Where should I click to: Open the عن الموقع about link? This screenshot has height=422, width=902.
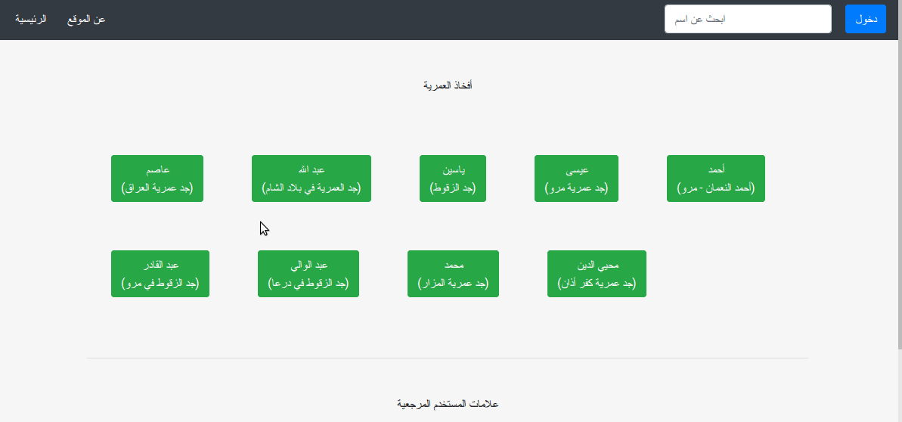[x=86, y=19]
